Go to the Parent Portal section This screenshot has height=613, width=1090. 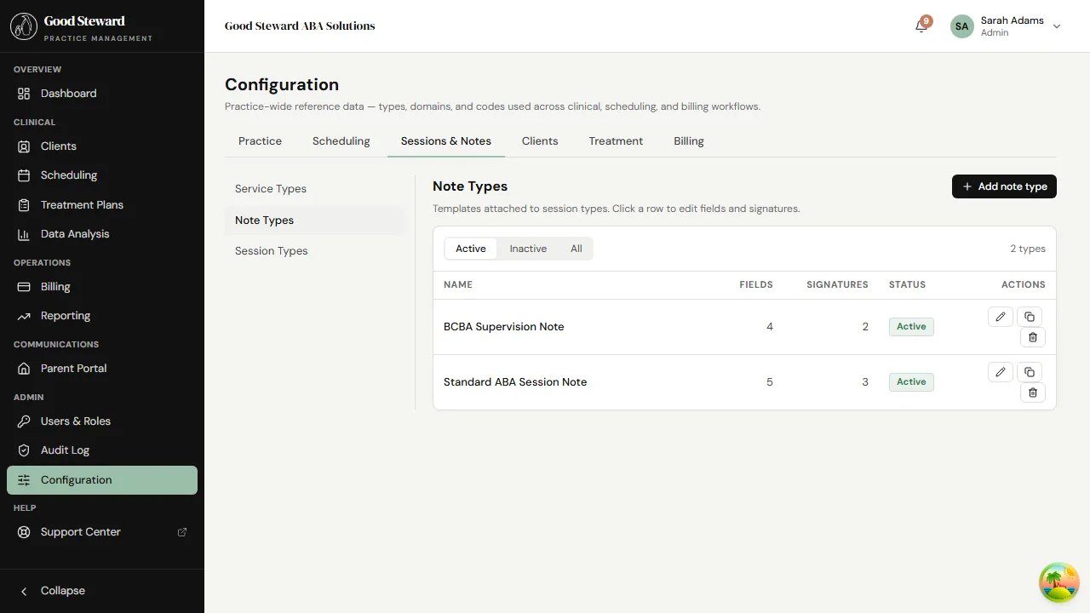pyautogui.click(x=73, y=368)
